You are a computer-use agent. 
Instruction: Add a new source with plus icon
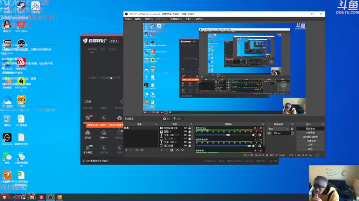(x=162, y=150)
